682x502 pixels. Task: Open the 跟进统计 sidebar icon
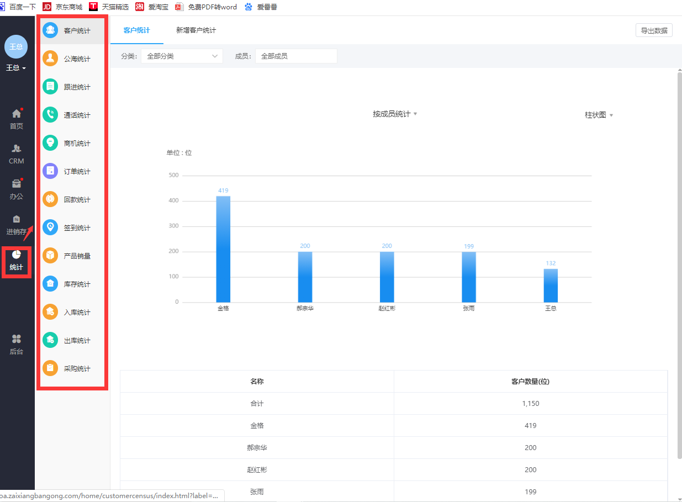point(50,87)
